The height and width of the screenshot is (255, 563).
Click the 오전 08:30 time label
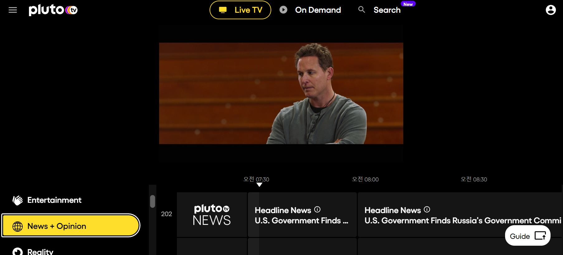[474, 179]
